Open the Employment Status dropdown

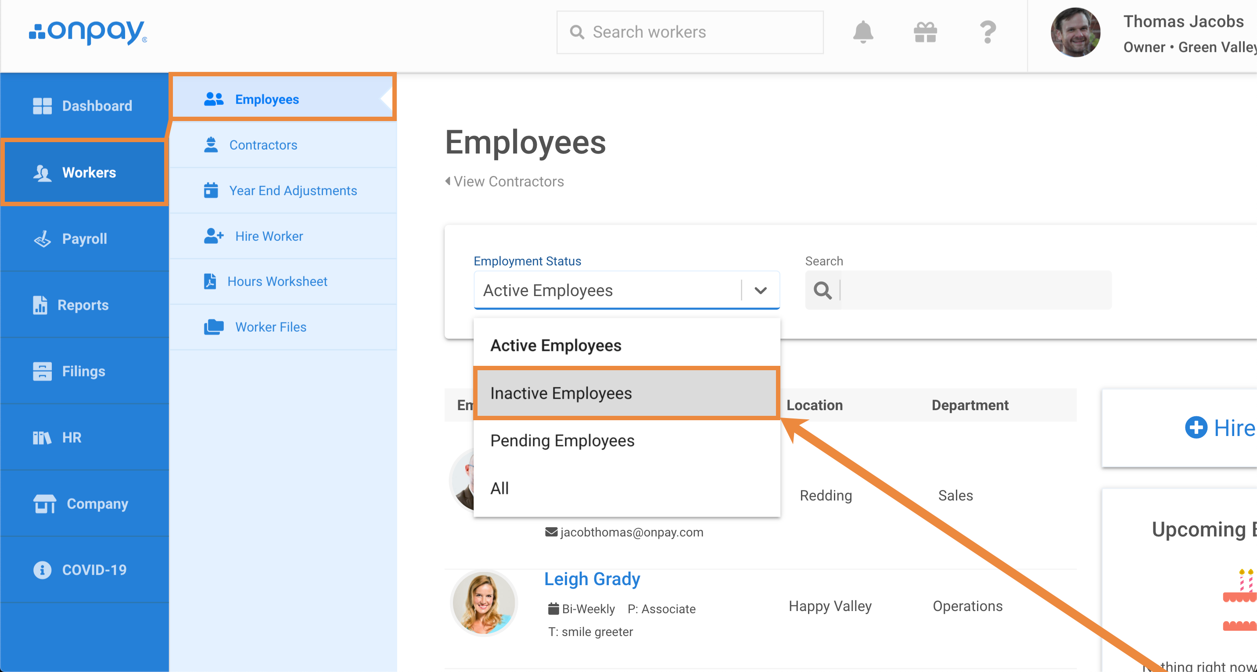click(627, 290)
